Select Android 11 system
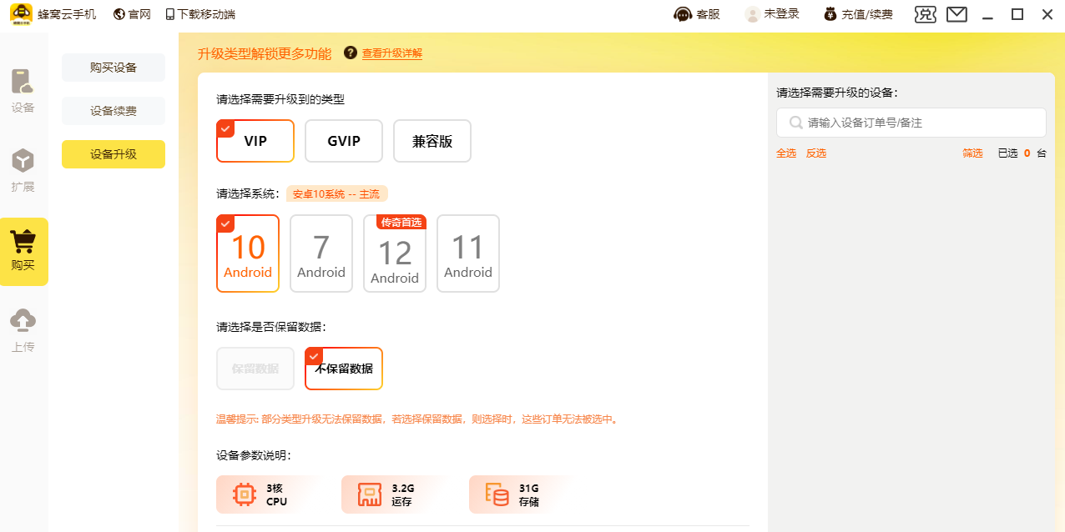Screen dimensions: 1065x532 pos(468,253)
